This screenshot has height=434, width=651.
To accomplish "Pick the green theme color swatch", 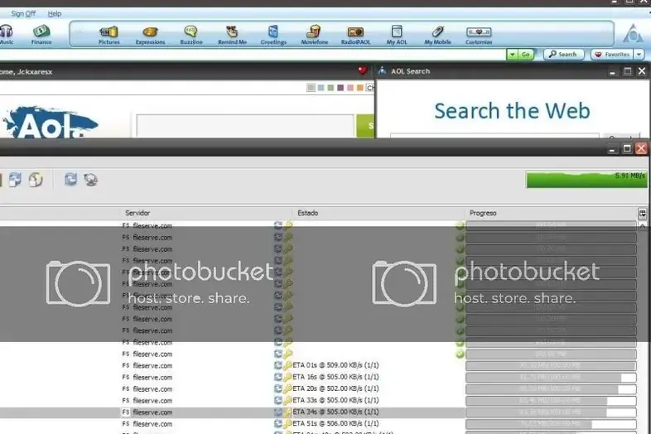I will coord(330,88).
